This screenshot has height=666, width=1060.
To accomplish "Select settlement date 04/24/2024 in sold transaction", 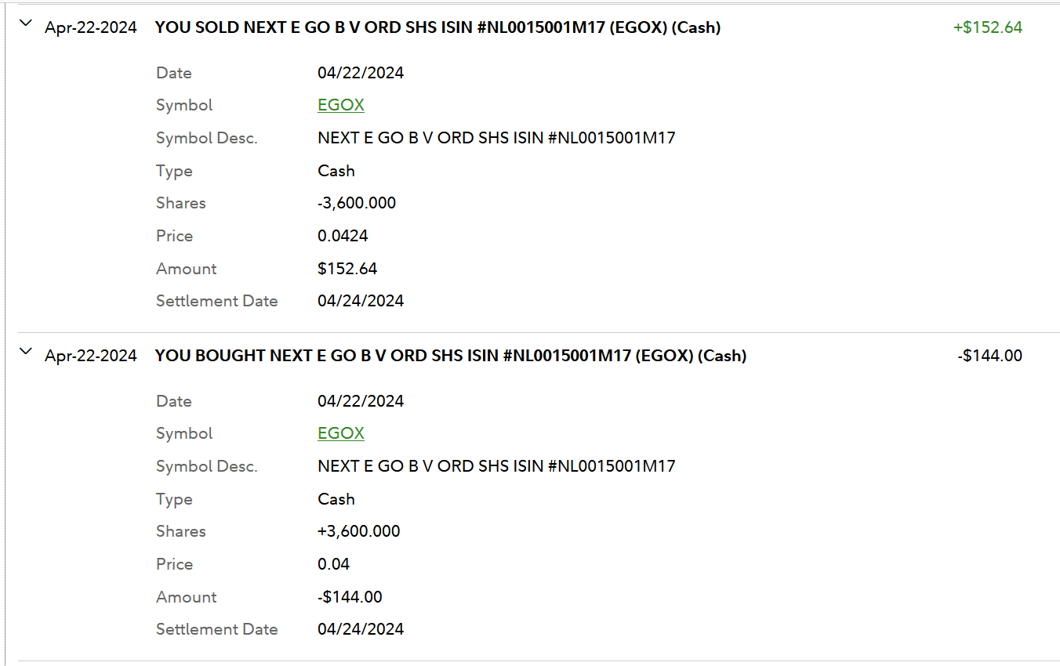I will tap(361, 301).
